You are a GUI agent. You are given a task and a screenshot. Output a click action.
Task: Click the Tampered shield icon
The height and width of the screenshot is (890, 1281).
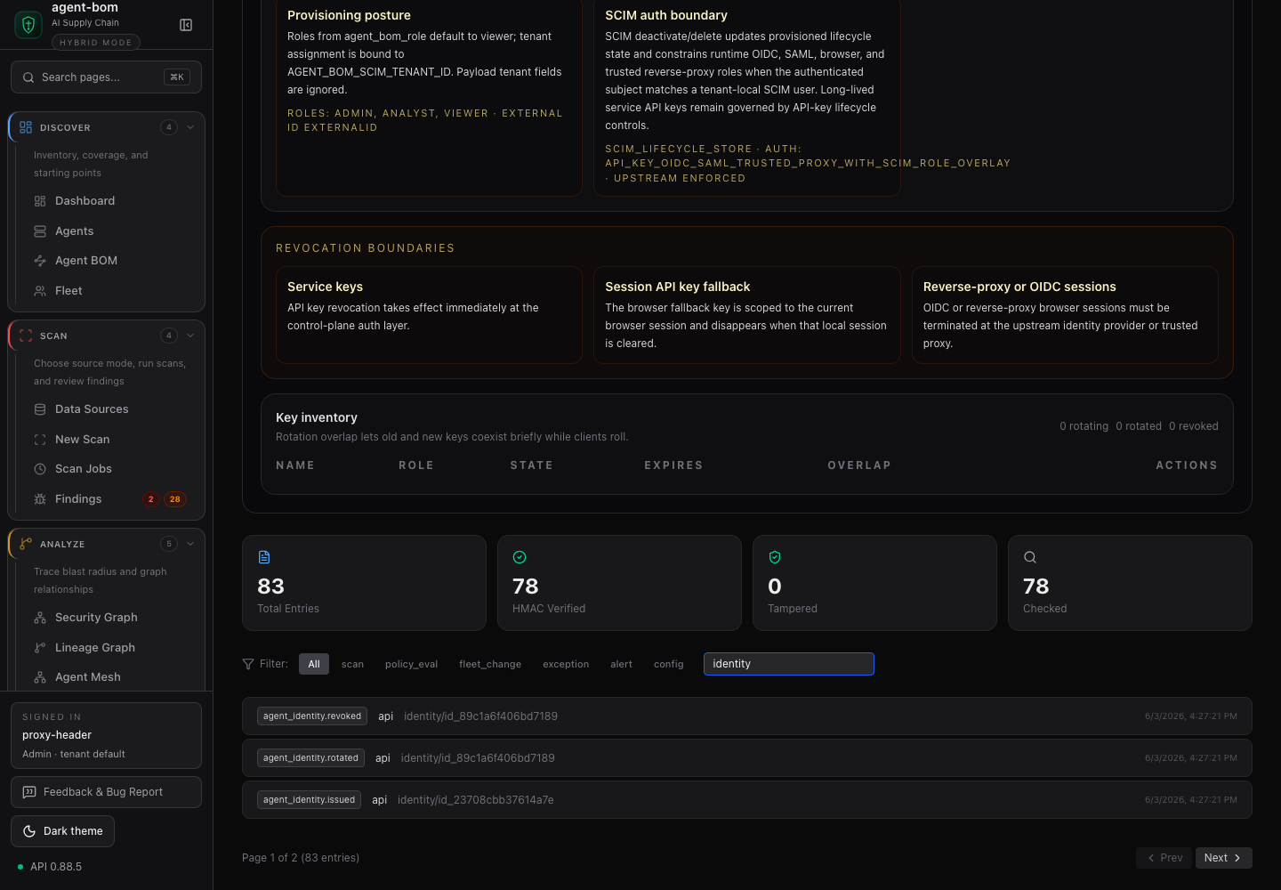(x=775, y=557)
